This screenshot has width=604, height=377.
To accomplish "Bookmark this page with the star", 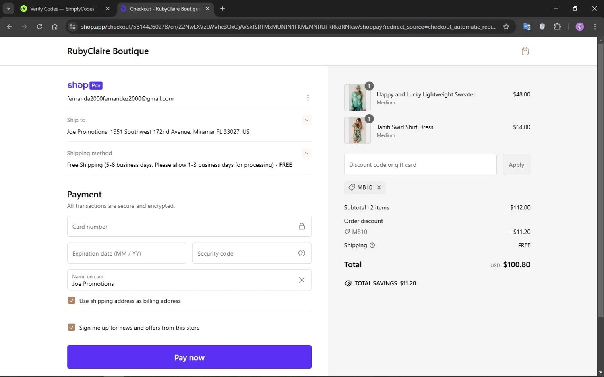I will pyautogui.click(x=506, y=27).
